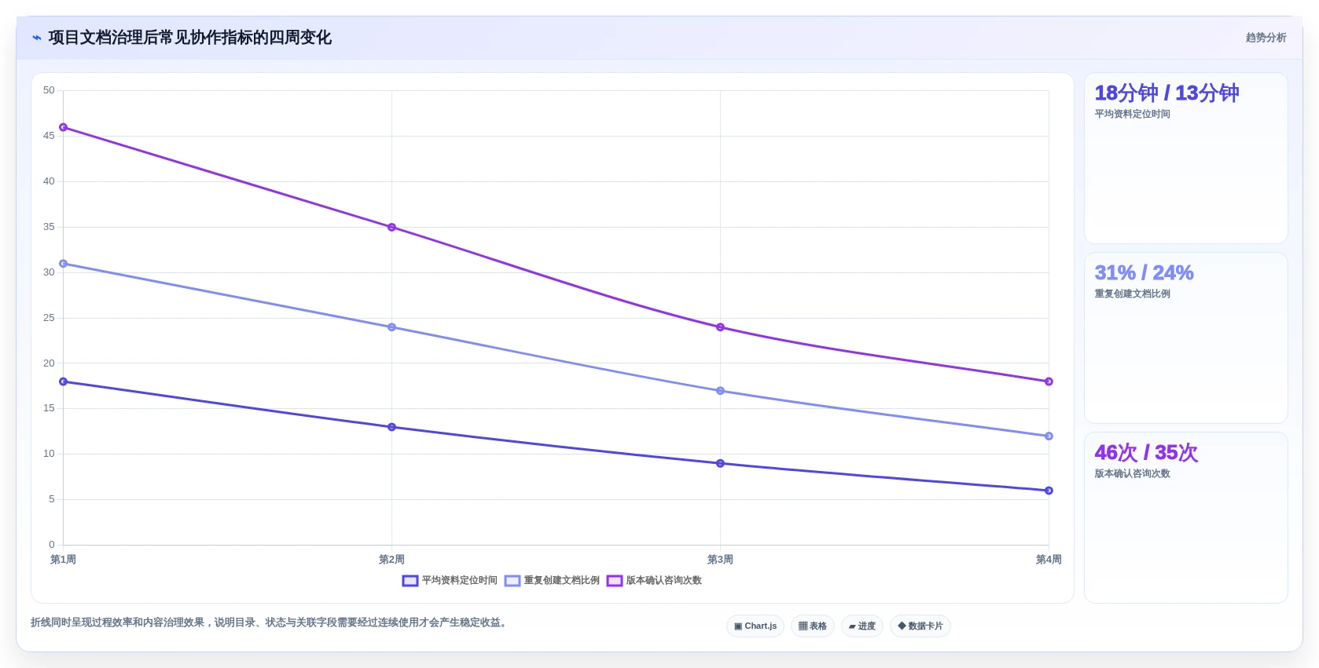
Task: Click the 第4周 point valued 6 on dark-blue line
Action: [x=1049, y=491]
